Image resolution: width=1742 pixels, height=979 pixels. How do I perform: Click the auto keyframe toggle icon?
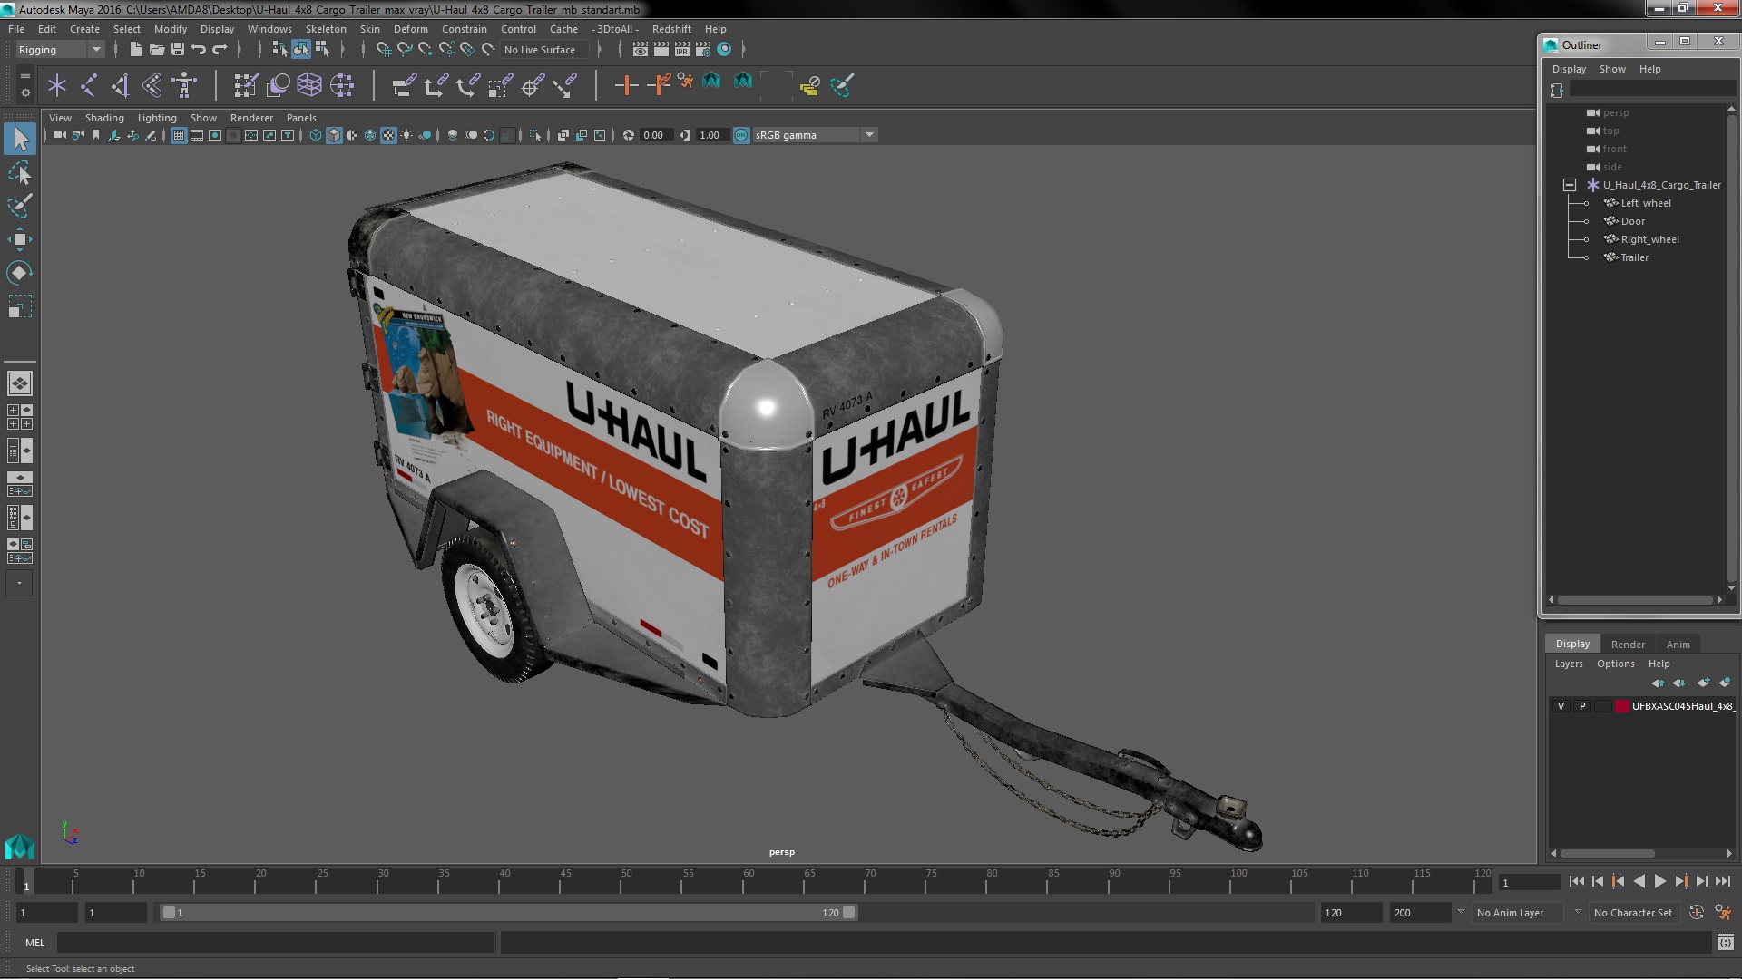1696,913
